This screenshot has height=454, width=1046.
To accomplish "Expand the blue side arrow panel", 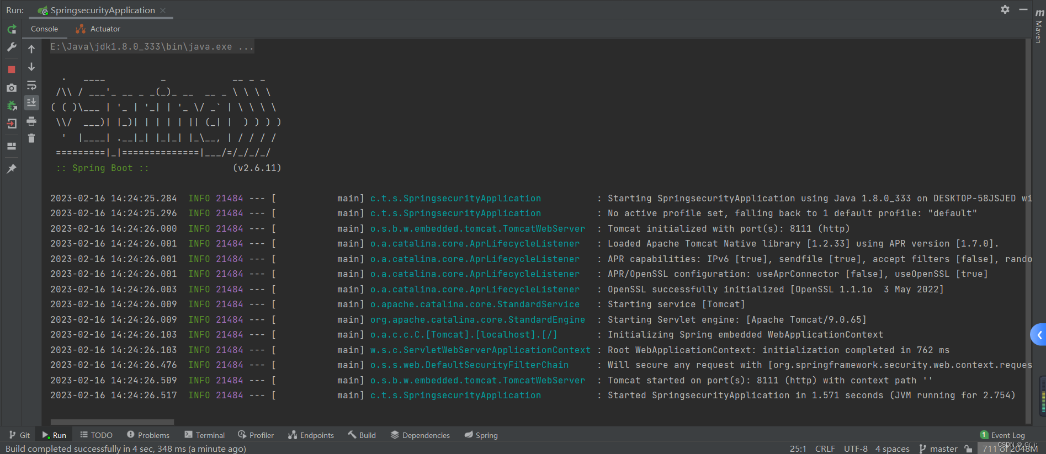I will tap(1039, 334).
